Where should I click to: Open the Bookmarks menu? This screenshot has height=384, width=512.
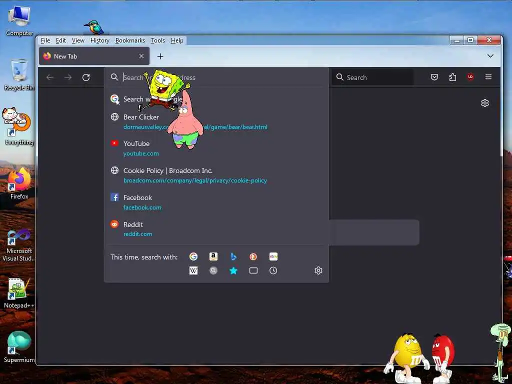point(130,40)
